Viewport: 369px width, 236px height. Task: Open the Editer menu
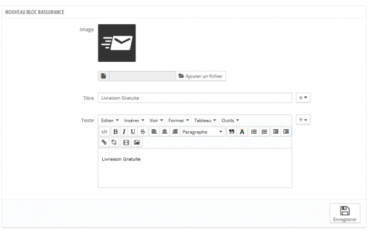coord(110,120)
